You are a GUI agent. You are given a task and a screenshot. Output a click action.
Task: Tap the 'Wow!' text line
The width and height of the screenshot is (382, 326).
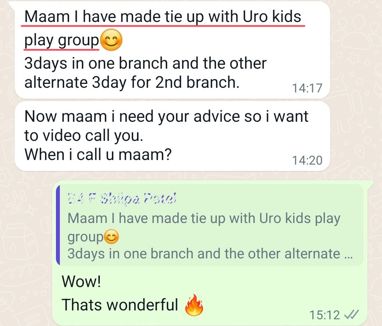pyautogui.click(x=81, y=281)
